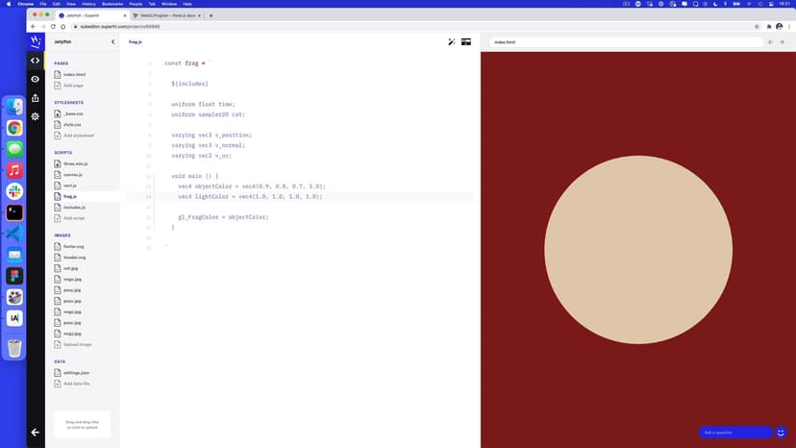Open the vert.js script file
796x448 pixels.
[x=71, y=186]
